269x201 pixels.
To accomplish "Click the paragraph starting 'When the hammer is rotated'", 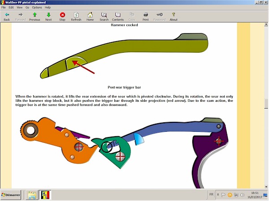I will click(x=124, y=100).
